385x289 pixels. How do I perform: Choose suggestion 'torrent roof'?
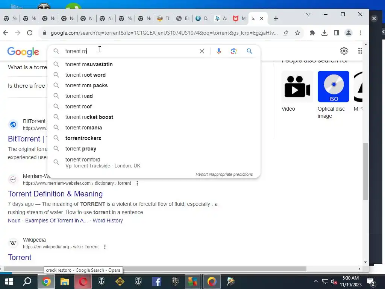coord(154,106)
